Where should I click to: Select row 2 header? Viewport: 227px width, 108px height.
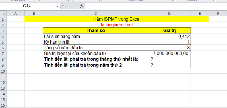pos(3,25)
